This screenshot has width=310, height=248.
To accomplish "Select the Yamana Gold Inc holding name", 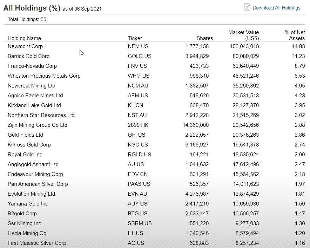I will point(28,204).
